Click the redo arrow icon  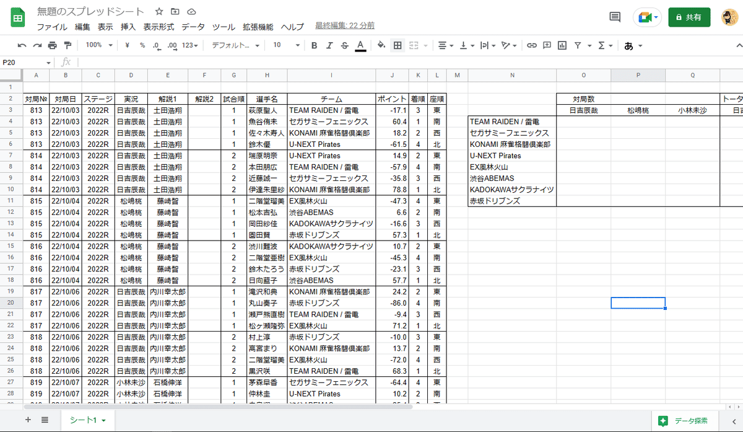tap(37, 45)
